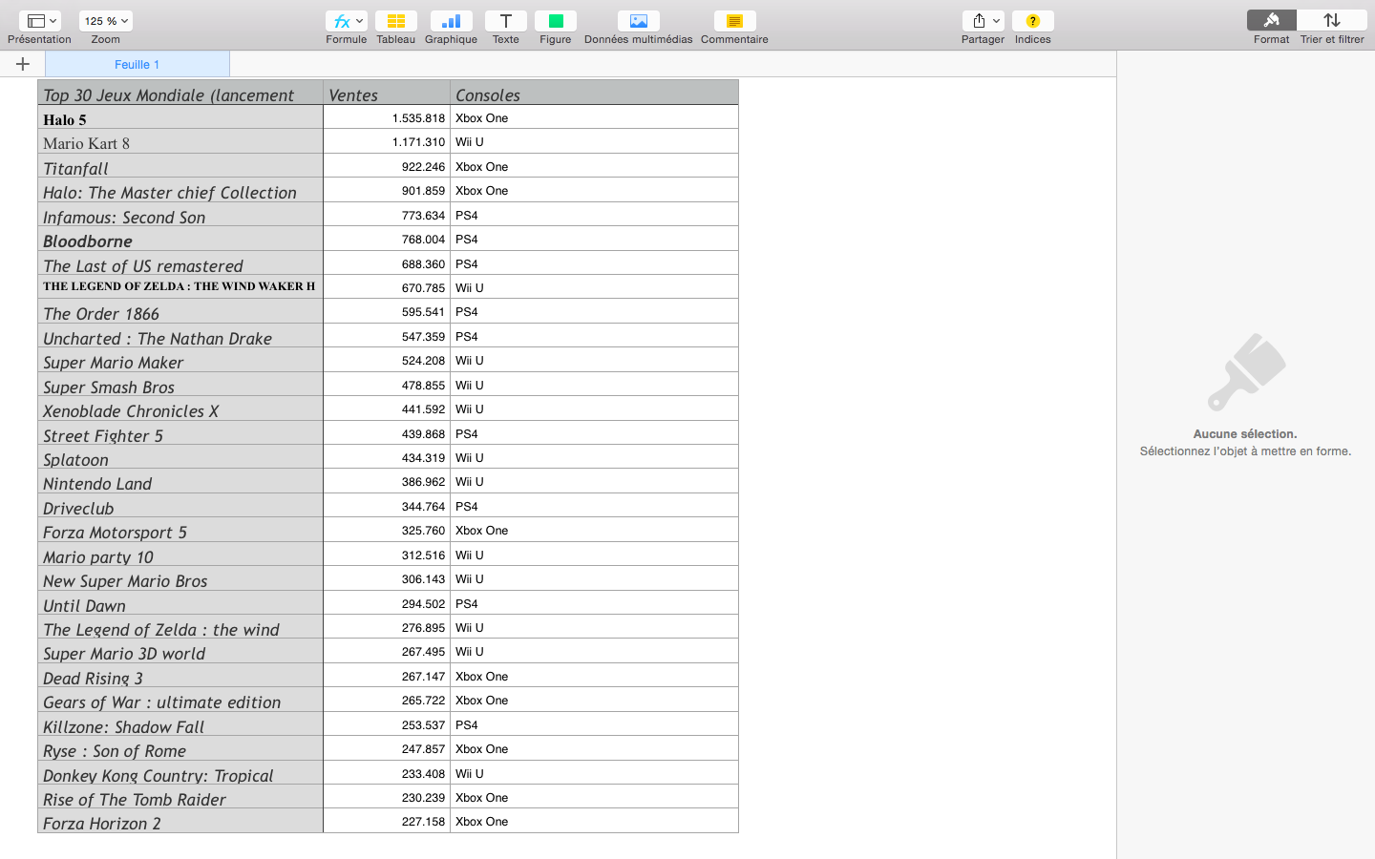The image size is (1375, 859).
Task: Insert a chart with Graphique icon
Action: (451, 21)
